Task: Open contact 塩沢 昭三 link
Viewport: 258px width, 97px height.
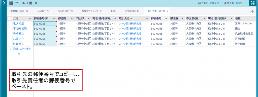Action: [19, 24]
